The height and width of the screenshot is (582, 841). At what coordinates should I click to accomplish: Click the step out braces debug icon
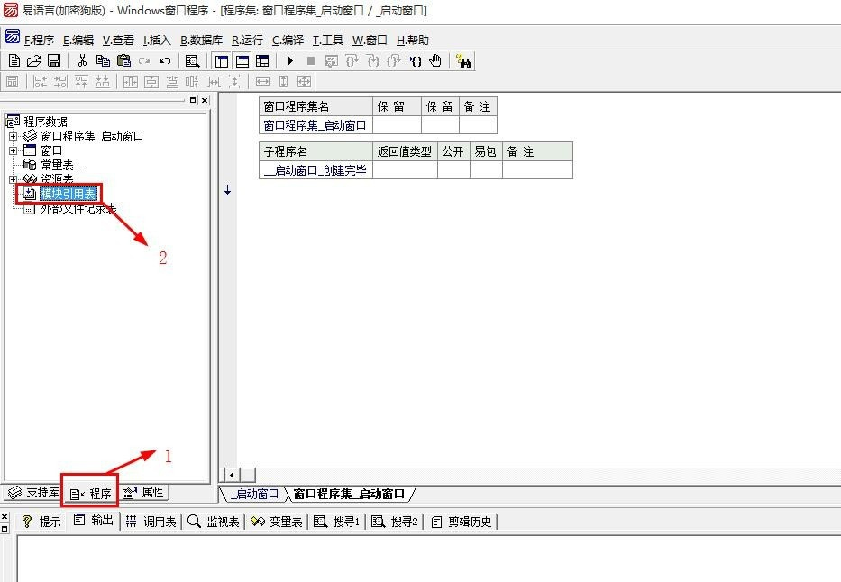394,61
